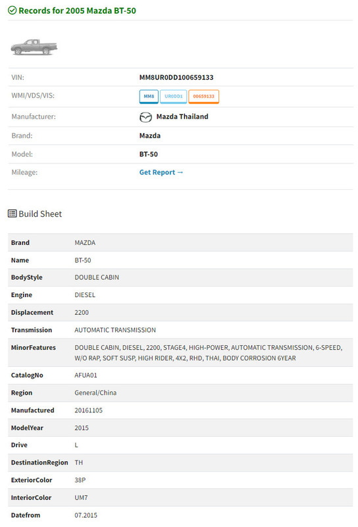Click the ExteriorColor value '38P'

tap(80, 480)
